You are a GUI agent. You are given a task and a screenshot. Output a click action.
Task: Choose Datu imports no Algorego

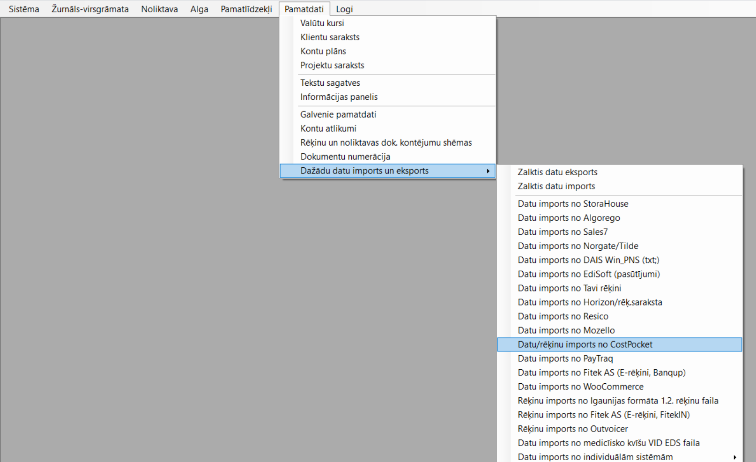click(620, 218)
